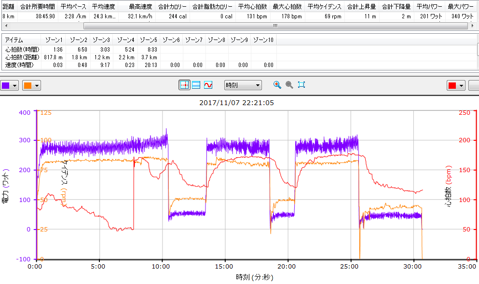
Task: Click the 817.8 m zone 1 distance cell
Action: tap(53, 57)
